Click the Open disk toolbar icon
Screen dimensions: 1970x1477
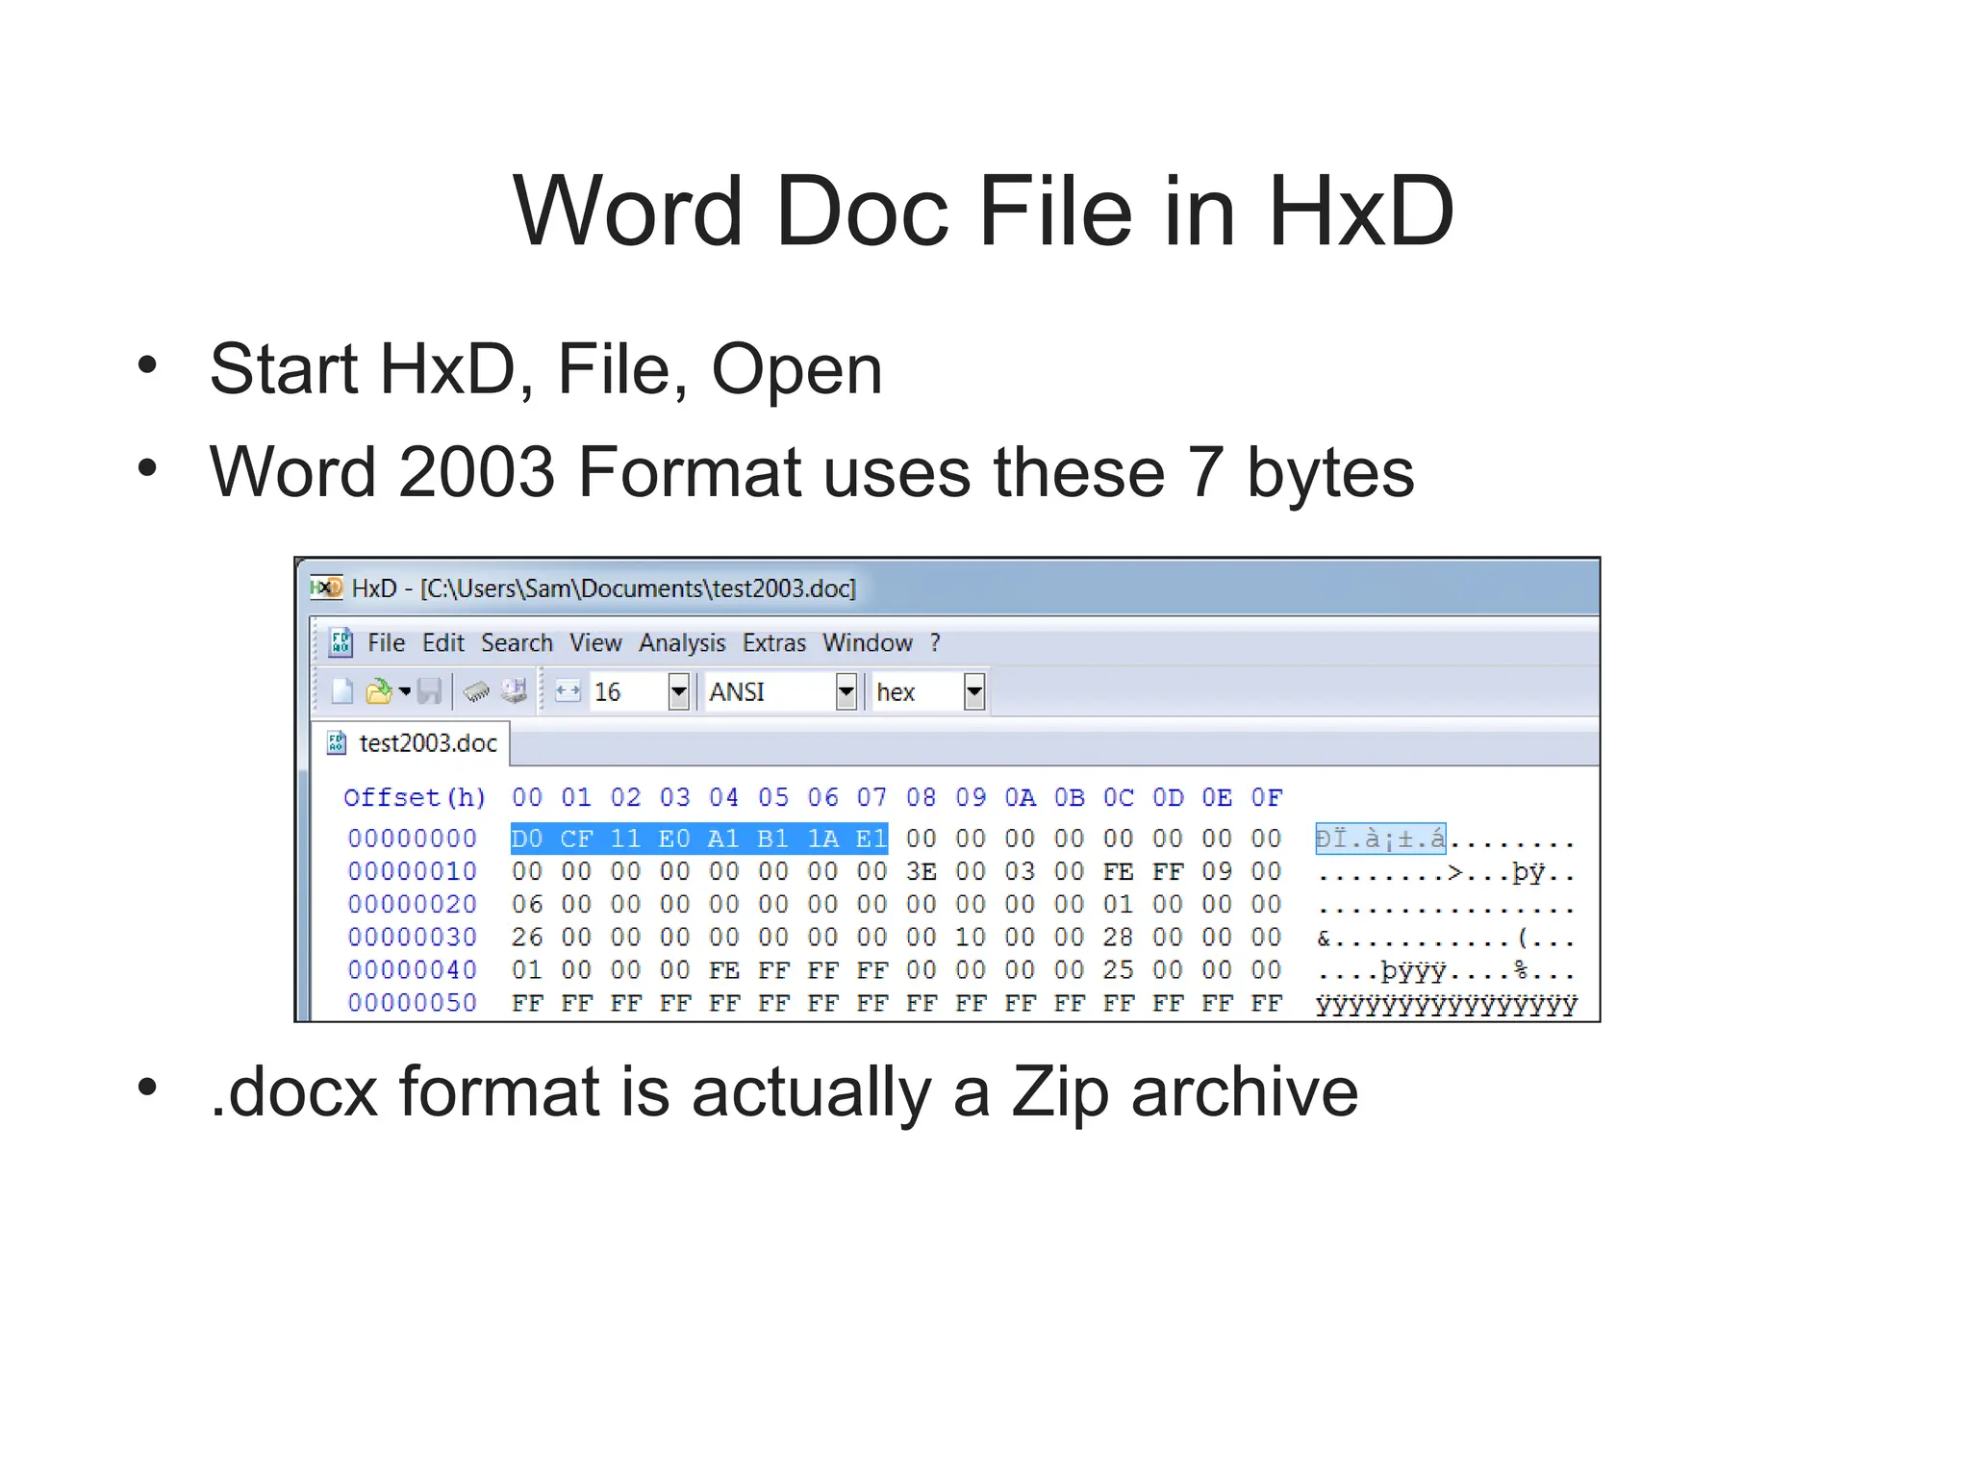click(x=514, y=691)
